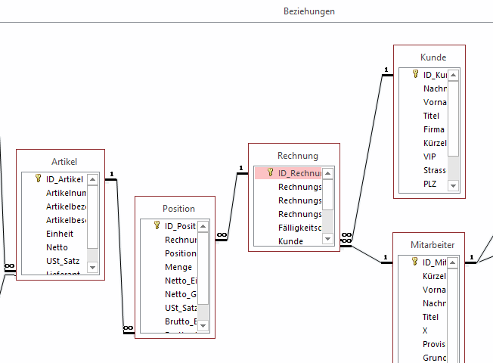This screenshot has height=363, width=493.
Task: Click scroll up arrow in Rechnung table
Action: coord(327,173)
